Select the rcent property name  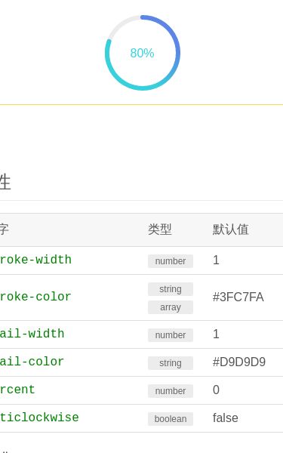17,390
